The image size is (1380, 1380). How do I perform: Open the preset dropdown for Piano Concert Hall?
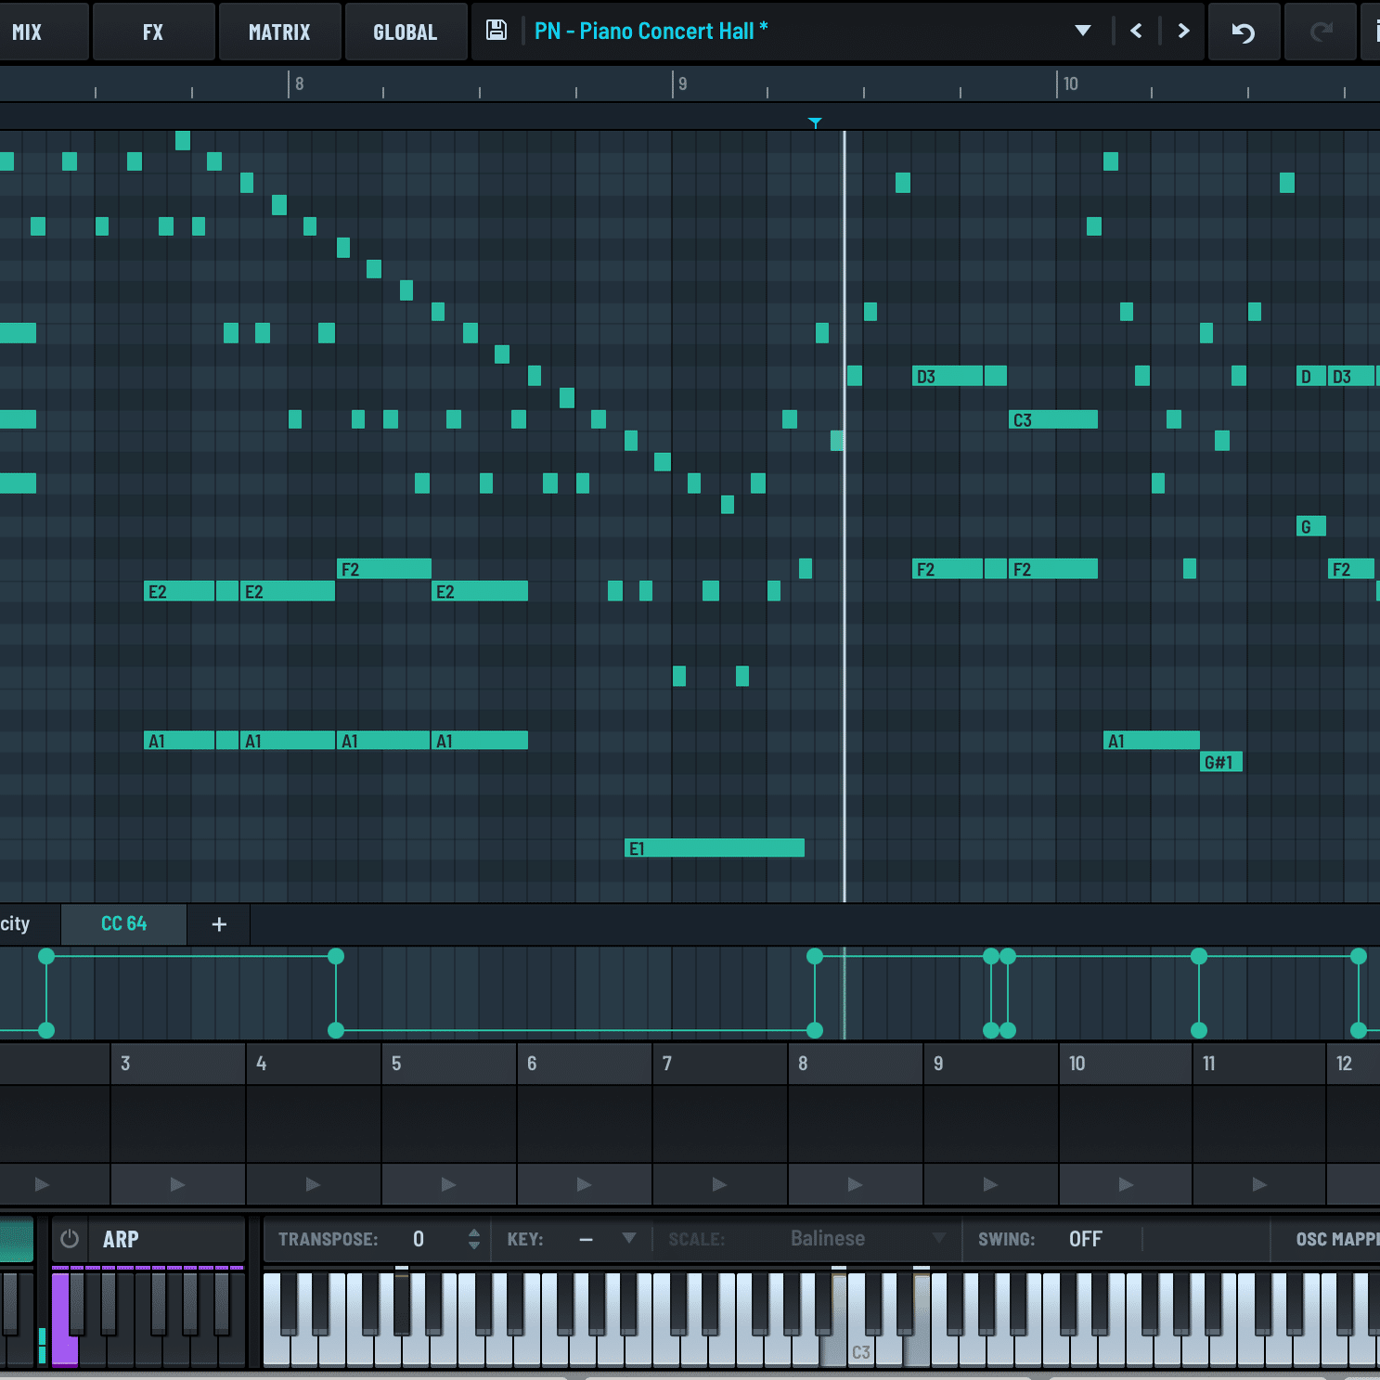(1081, 31)
